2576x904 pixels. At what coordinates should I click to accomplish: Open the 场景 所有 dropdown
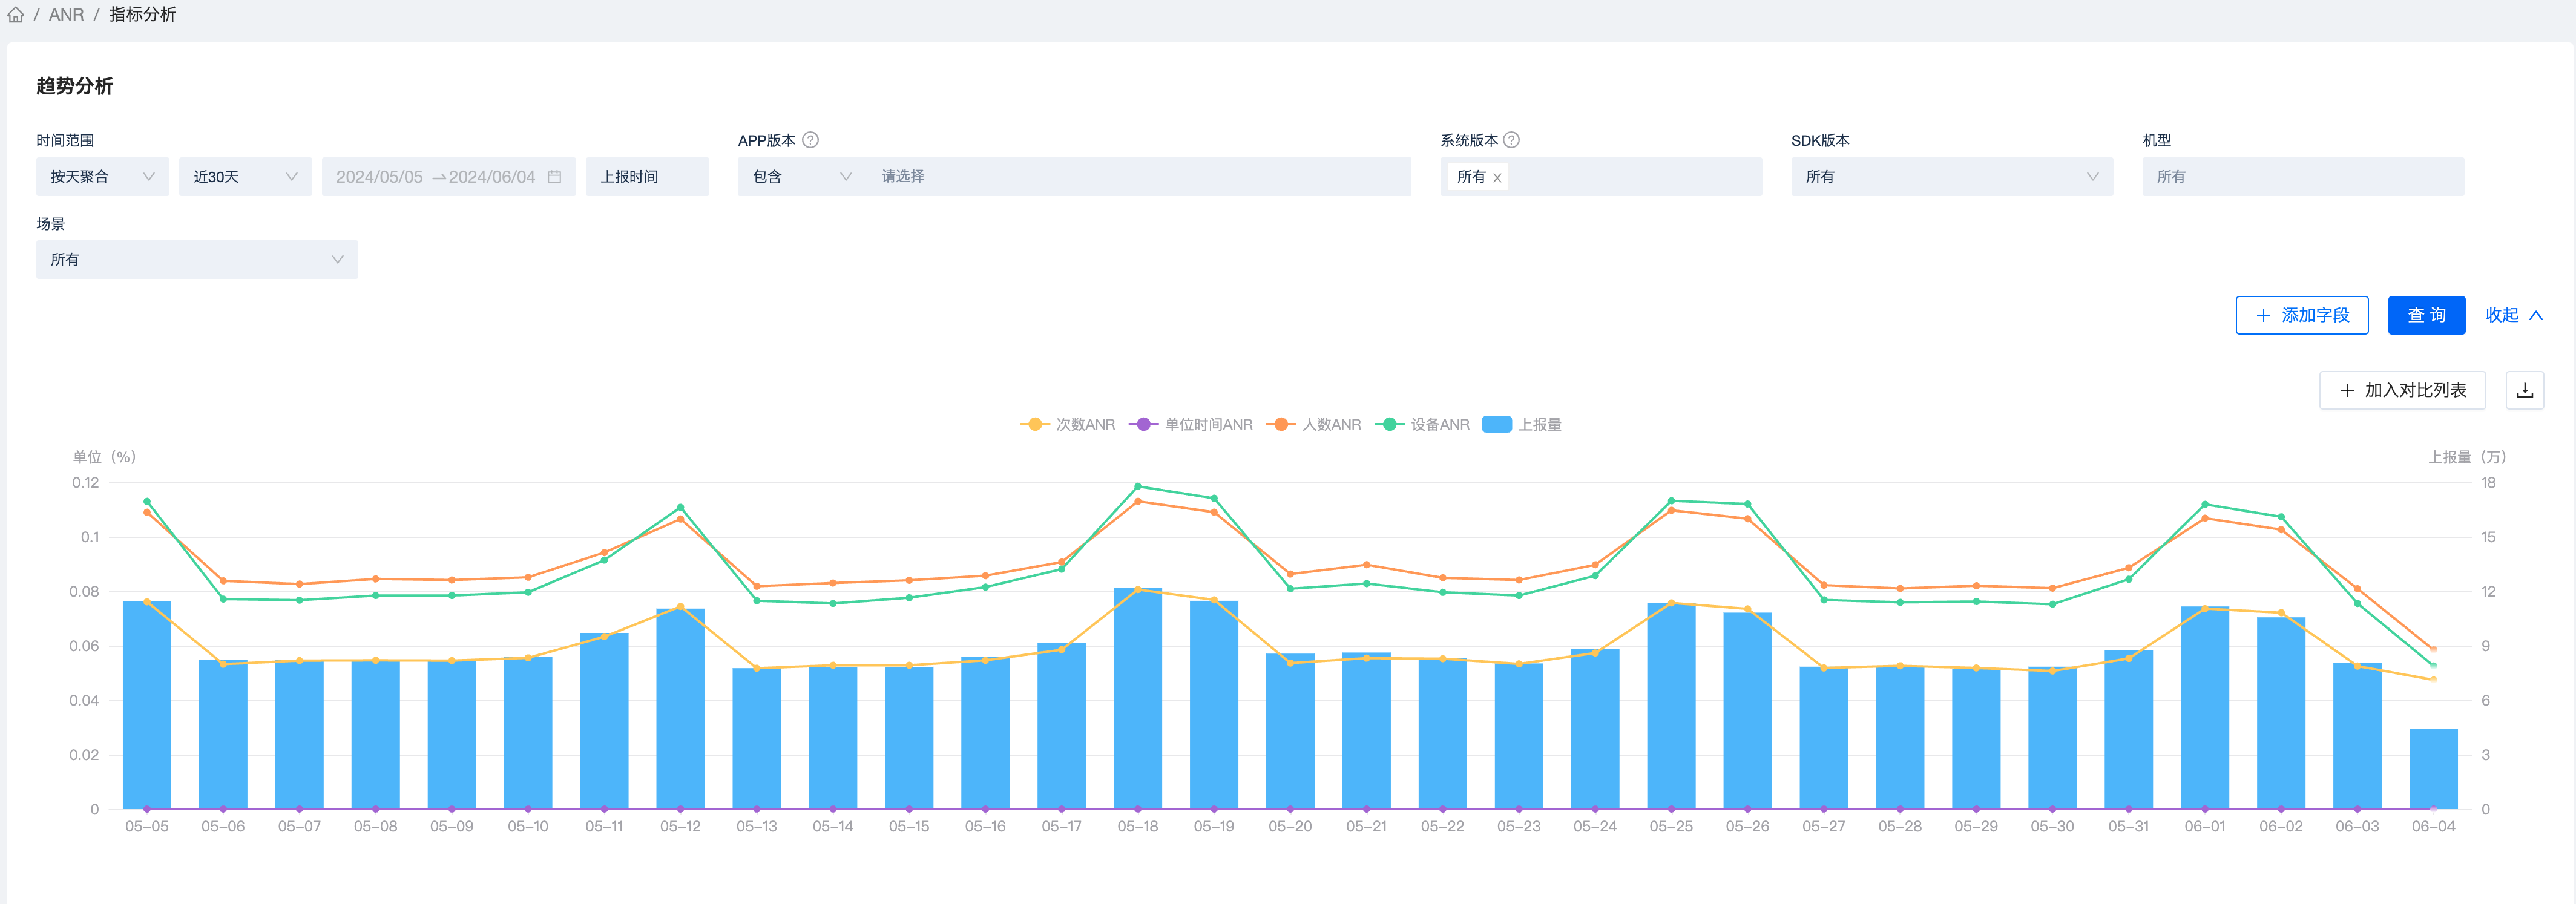click(196, 260)
